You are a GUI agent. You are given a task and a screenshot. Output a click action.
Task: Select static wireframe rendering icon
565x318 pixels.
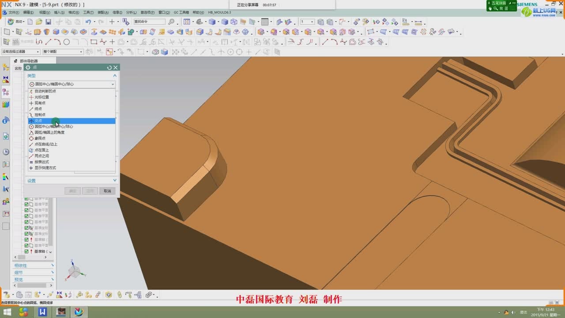[x=234, y=22]
